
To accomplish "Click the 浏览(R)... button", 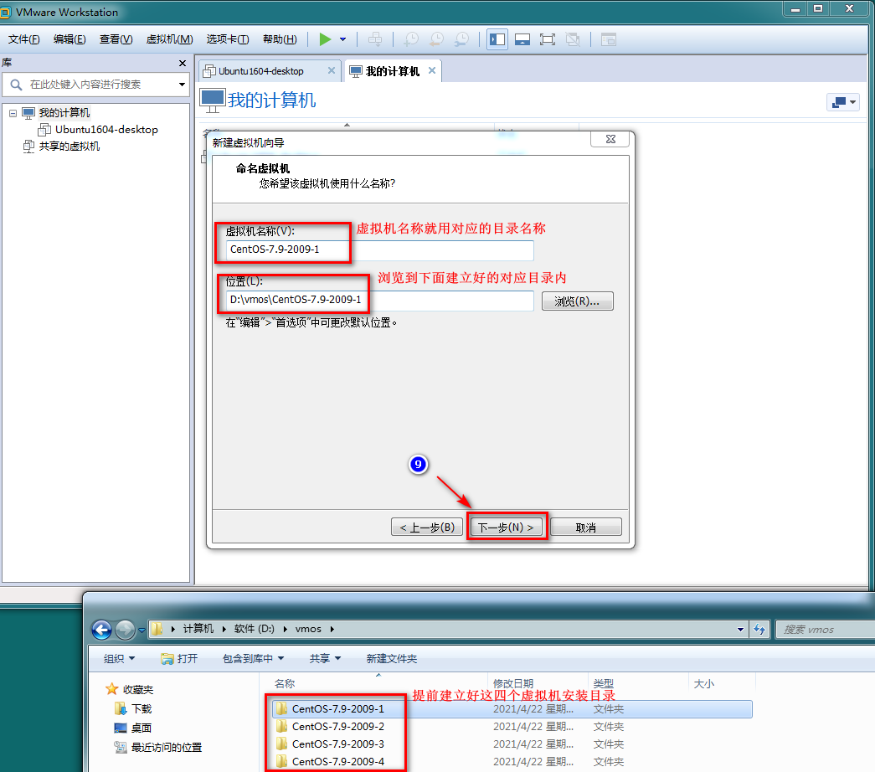I will coord(577,301).
